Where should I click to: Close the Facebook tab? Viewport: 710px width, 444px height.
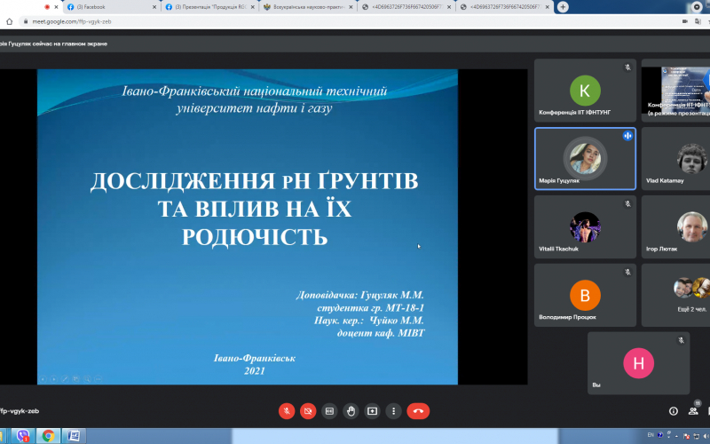(154, 7)
